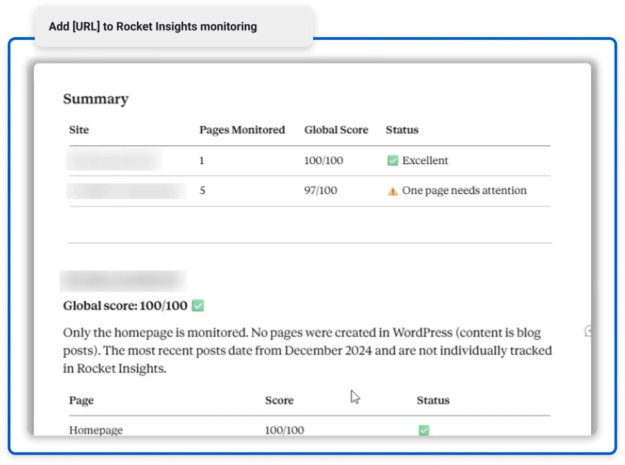Click the 'Site' column header
The image size is (625, 465).
tap(79, 130)
